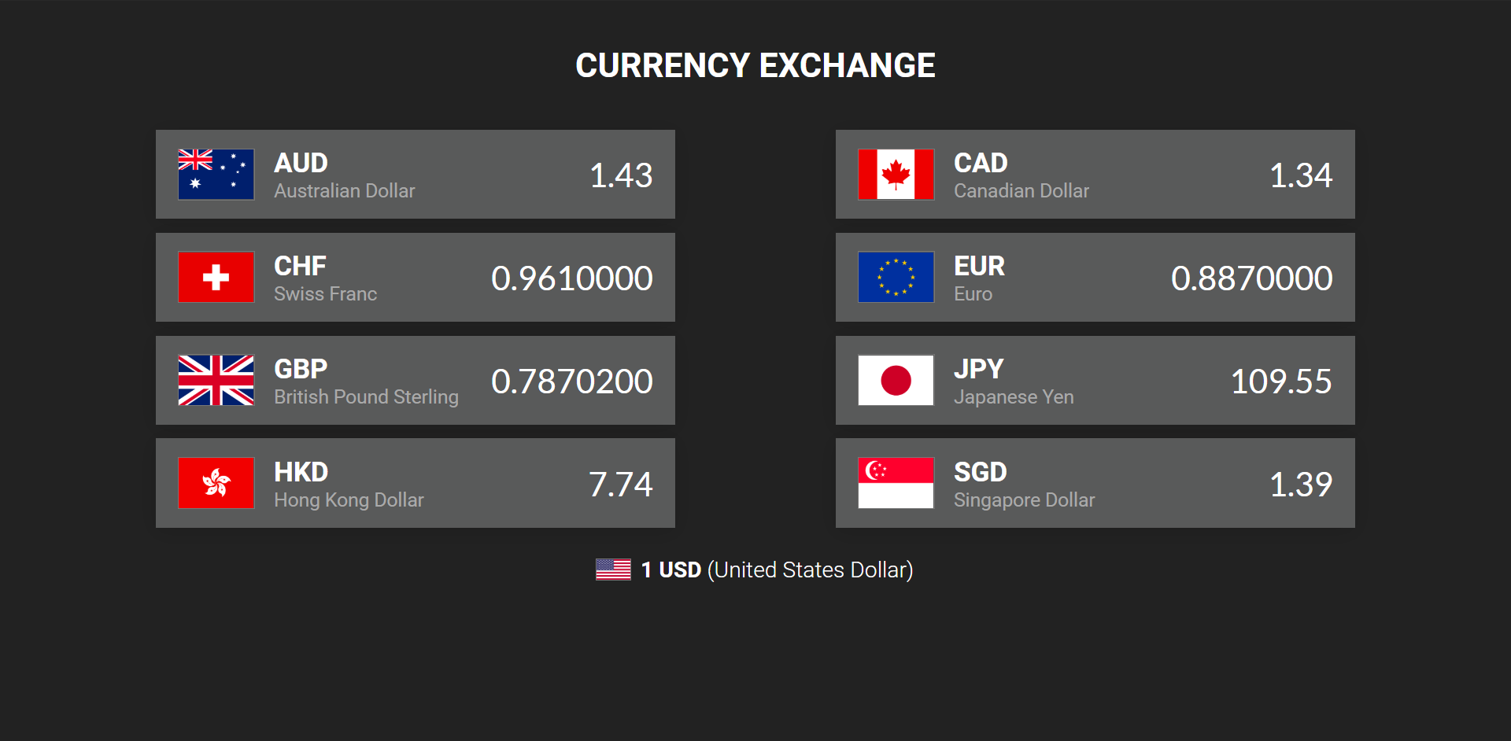Click the European Union flag icon

[896, 277]
